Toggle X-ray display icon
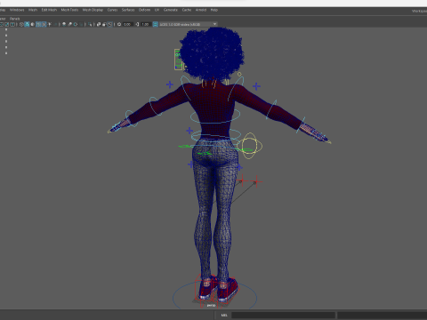Image resolution: width=427 pixels, height=320 pixels. click(x=99, y=24)
